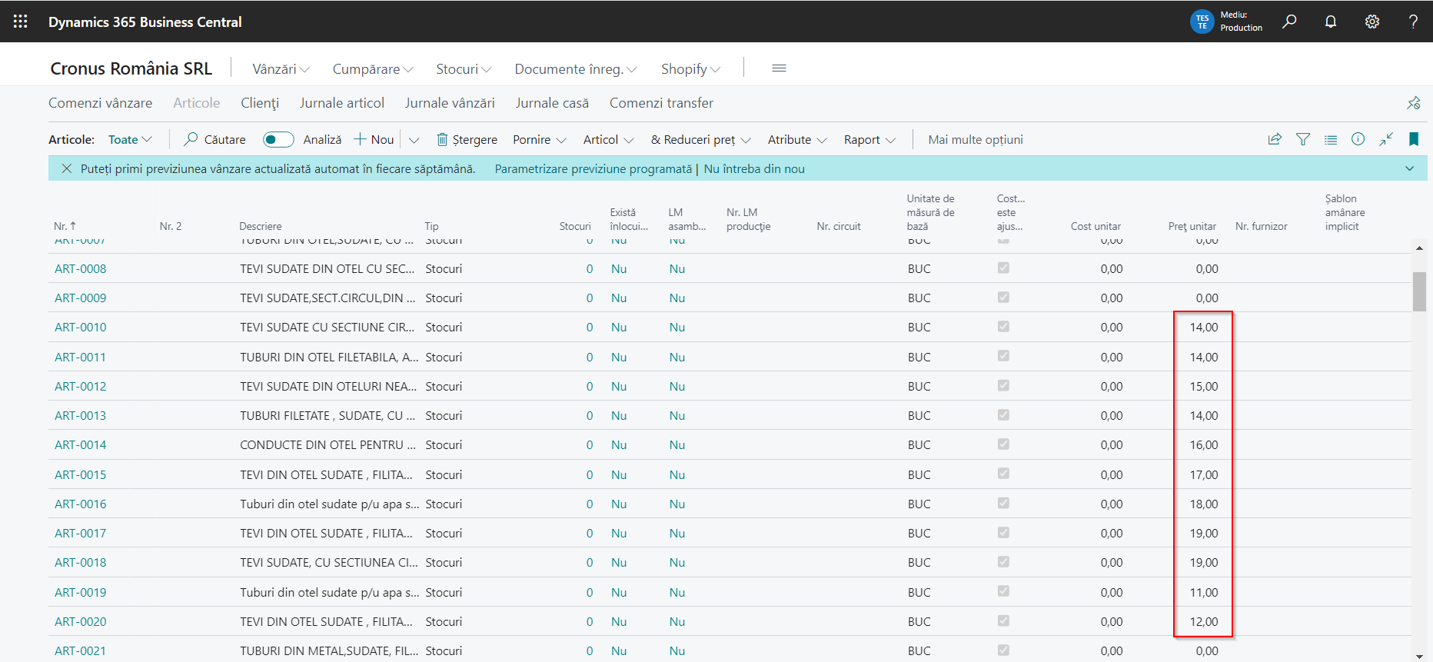The width and height of the screenshot is (1433, 662).
Task: Click the search magnifier in header
Action: pos(1289,22)
